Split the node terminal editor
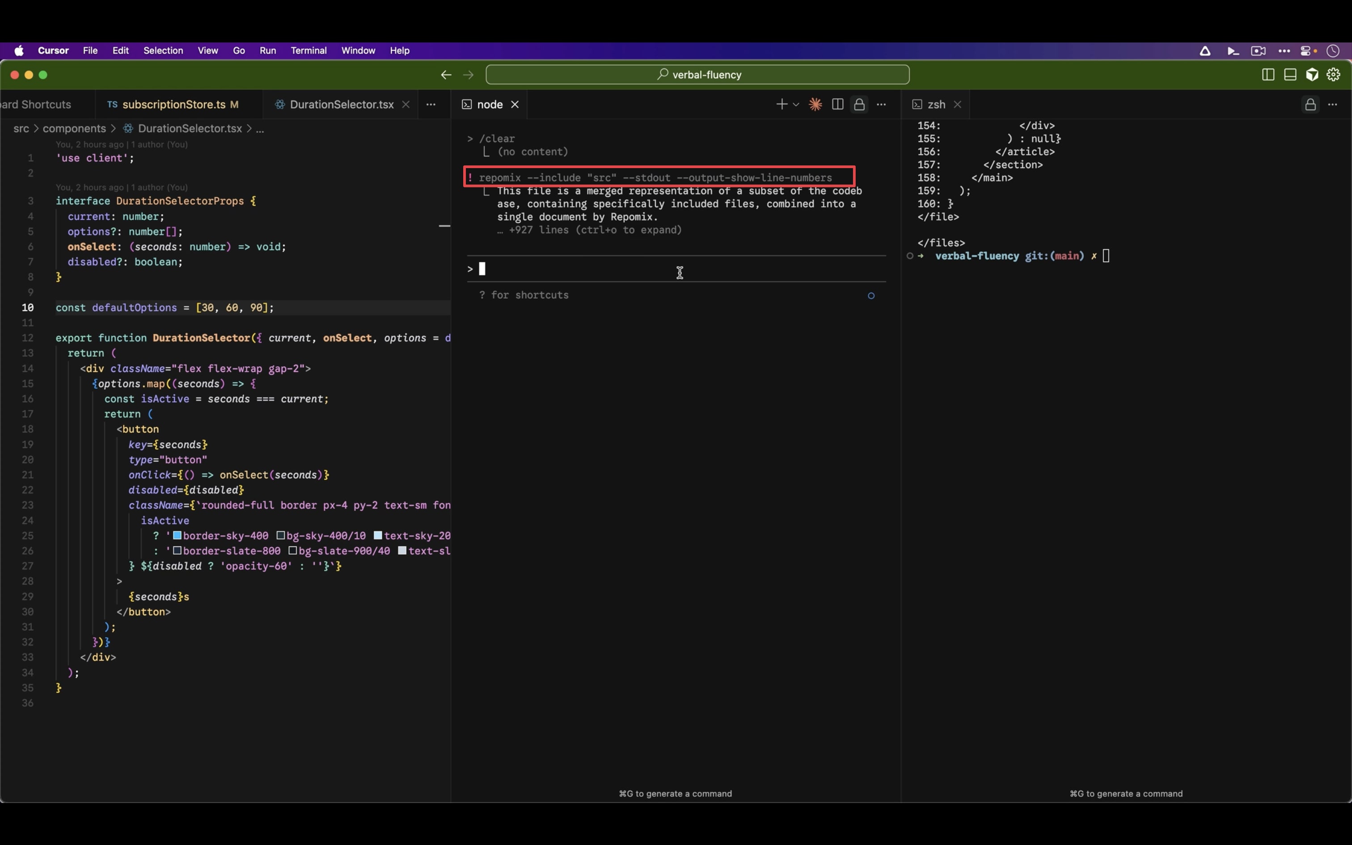1352x845 pixels. [x=837, y=105]
